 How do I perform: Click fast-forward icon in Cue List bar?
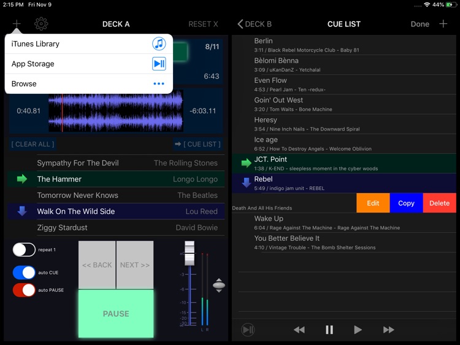tap(388, 330)
